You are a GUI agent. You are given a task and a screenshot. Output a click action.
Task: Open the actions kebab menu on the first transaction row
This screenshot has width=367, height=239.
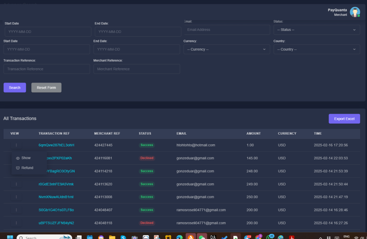tap(16, 145)
